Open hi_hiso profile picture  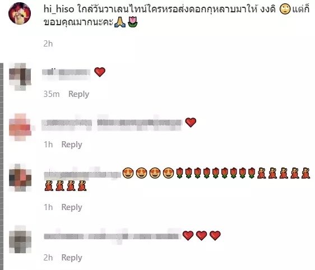(x=20, y=13)
